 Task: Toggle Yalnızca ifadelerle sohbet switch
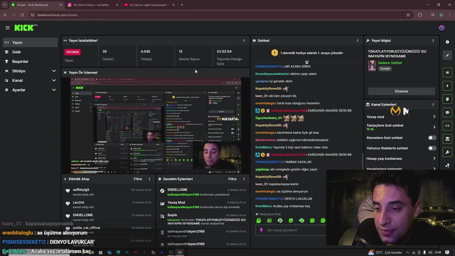[x=432, y=148]
